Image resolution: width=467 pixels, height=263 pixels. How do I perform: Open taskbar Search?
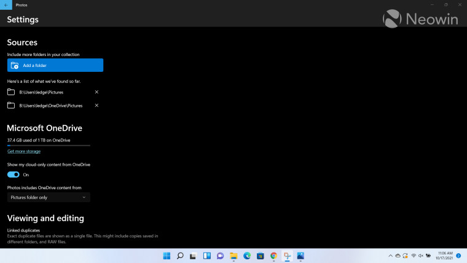click(x=180, y=256)
